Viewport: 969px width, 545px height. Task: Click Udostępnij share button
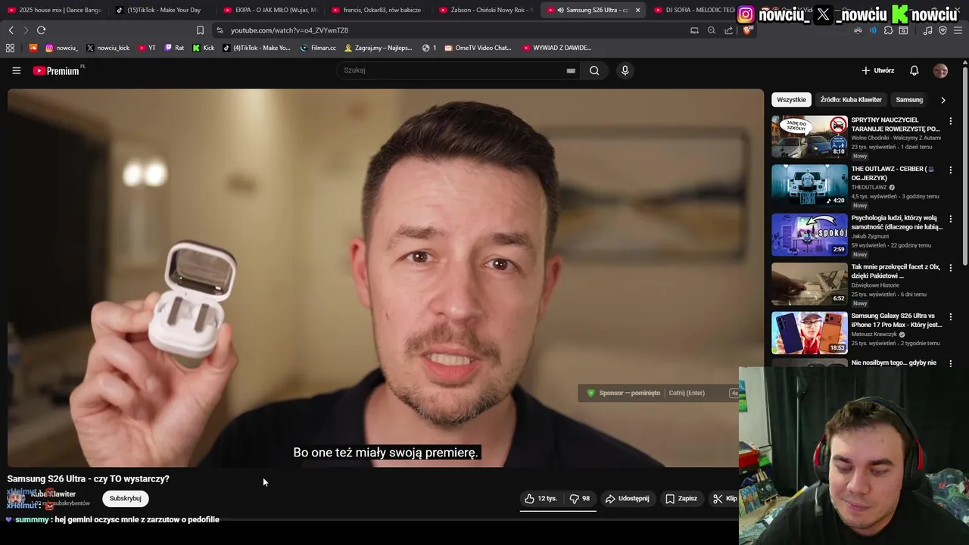(x=628, y=499)
